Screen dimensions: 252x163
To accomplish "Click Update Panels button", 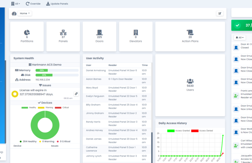I will (57, 4).
